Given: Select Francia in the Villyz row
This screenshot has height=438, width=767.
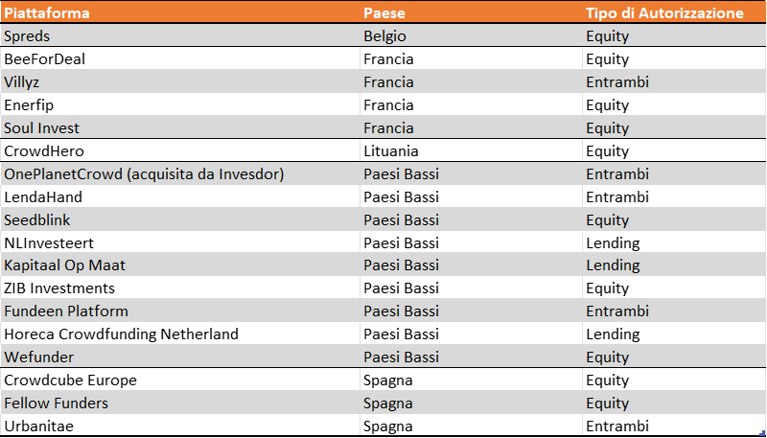Looking at the screenshot, I should coord(388,82).
